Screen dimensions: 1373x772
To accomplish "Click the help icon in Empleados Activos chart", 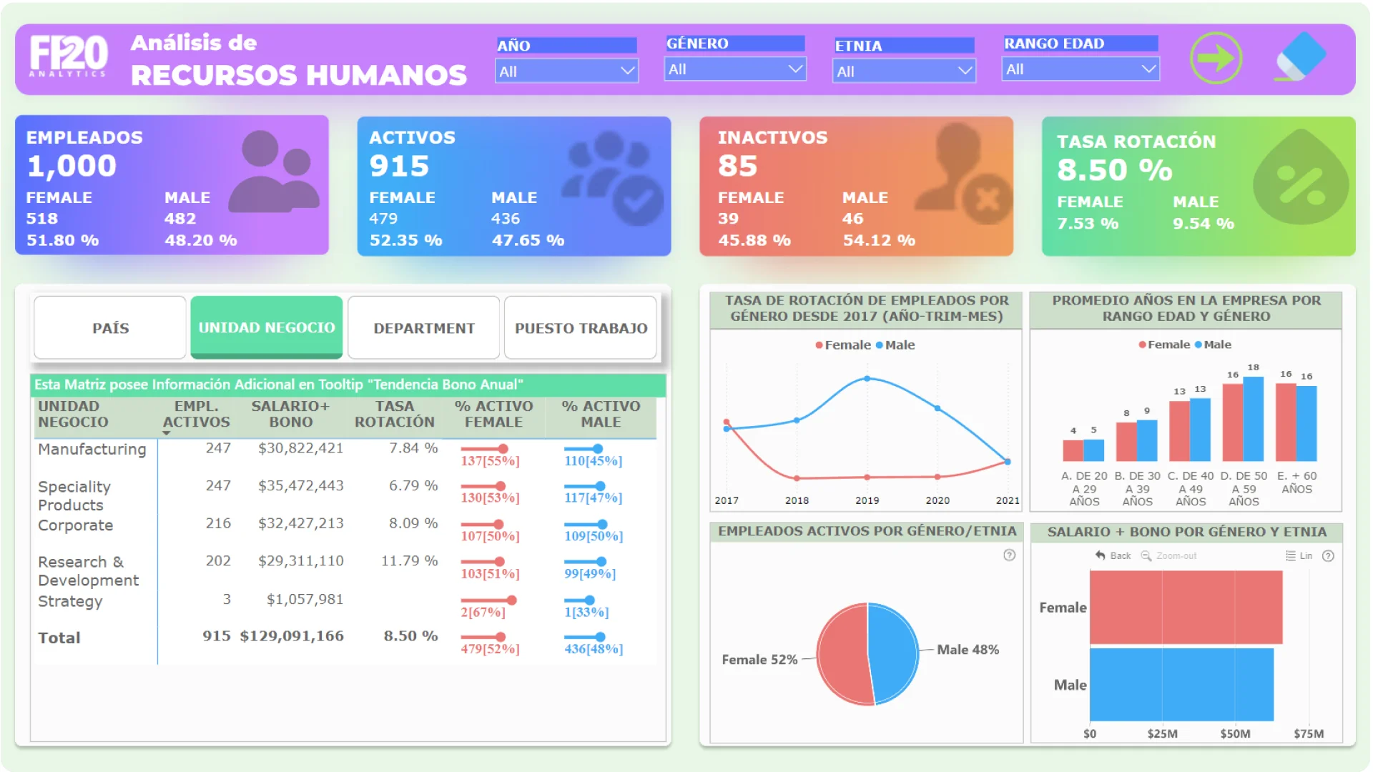I will click(1009, 555).
